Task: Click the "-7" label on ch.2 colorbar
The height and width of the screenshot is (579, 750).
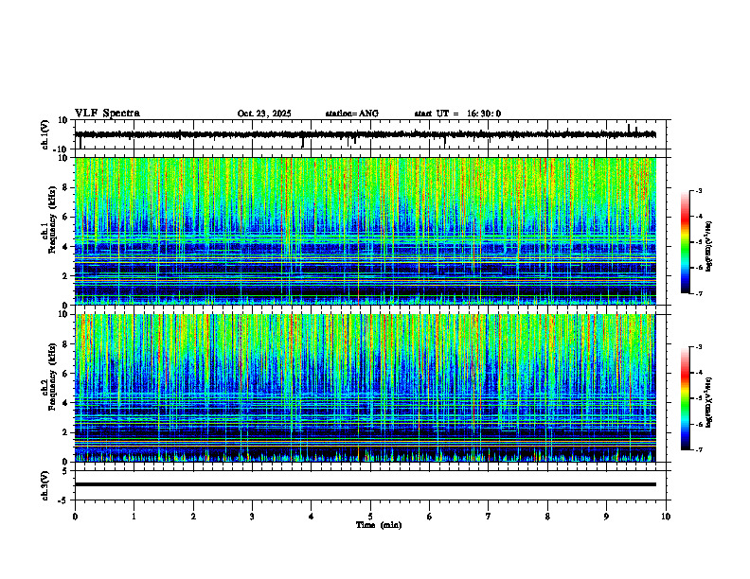Action: click(698, 450)
